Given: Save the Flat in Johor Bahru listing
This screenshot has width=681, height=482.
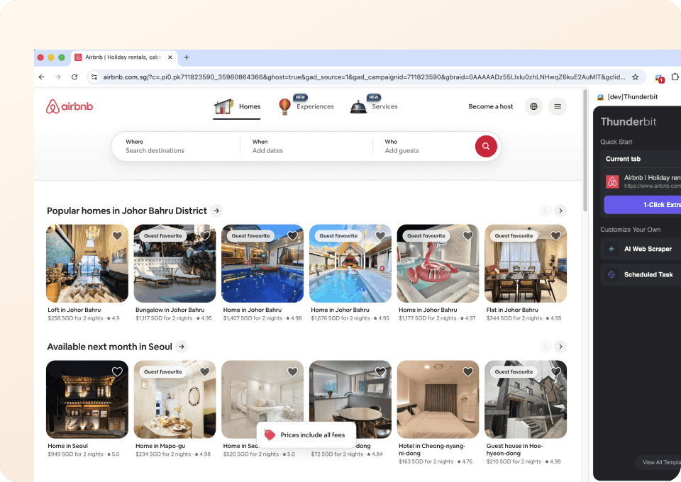Looking at the screenshot, I should click(555, 236).
